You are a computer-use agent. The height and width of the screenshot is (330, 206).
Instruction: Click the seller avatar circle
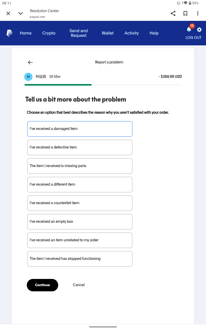[x=28, y=77]
